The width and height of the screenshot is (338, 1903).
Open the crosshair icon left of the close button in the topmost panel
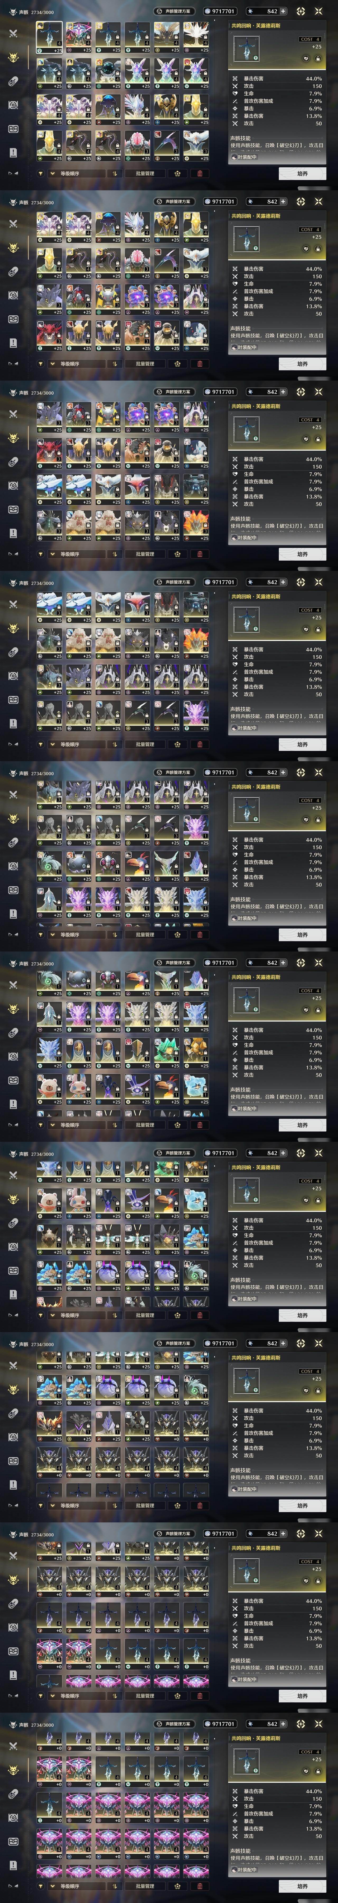click(x=301, y=11)
